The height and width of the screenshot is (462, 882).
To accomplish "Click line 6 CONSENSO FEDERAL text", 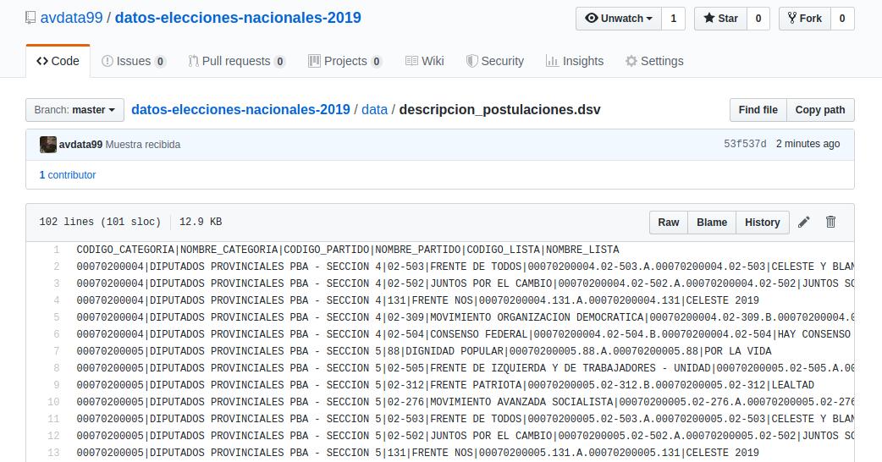I will (479, 334).
